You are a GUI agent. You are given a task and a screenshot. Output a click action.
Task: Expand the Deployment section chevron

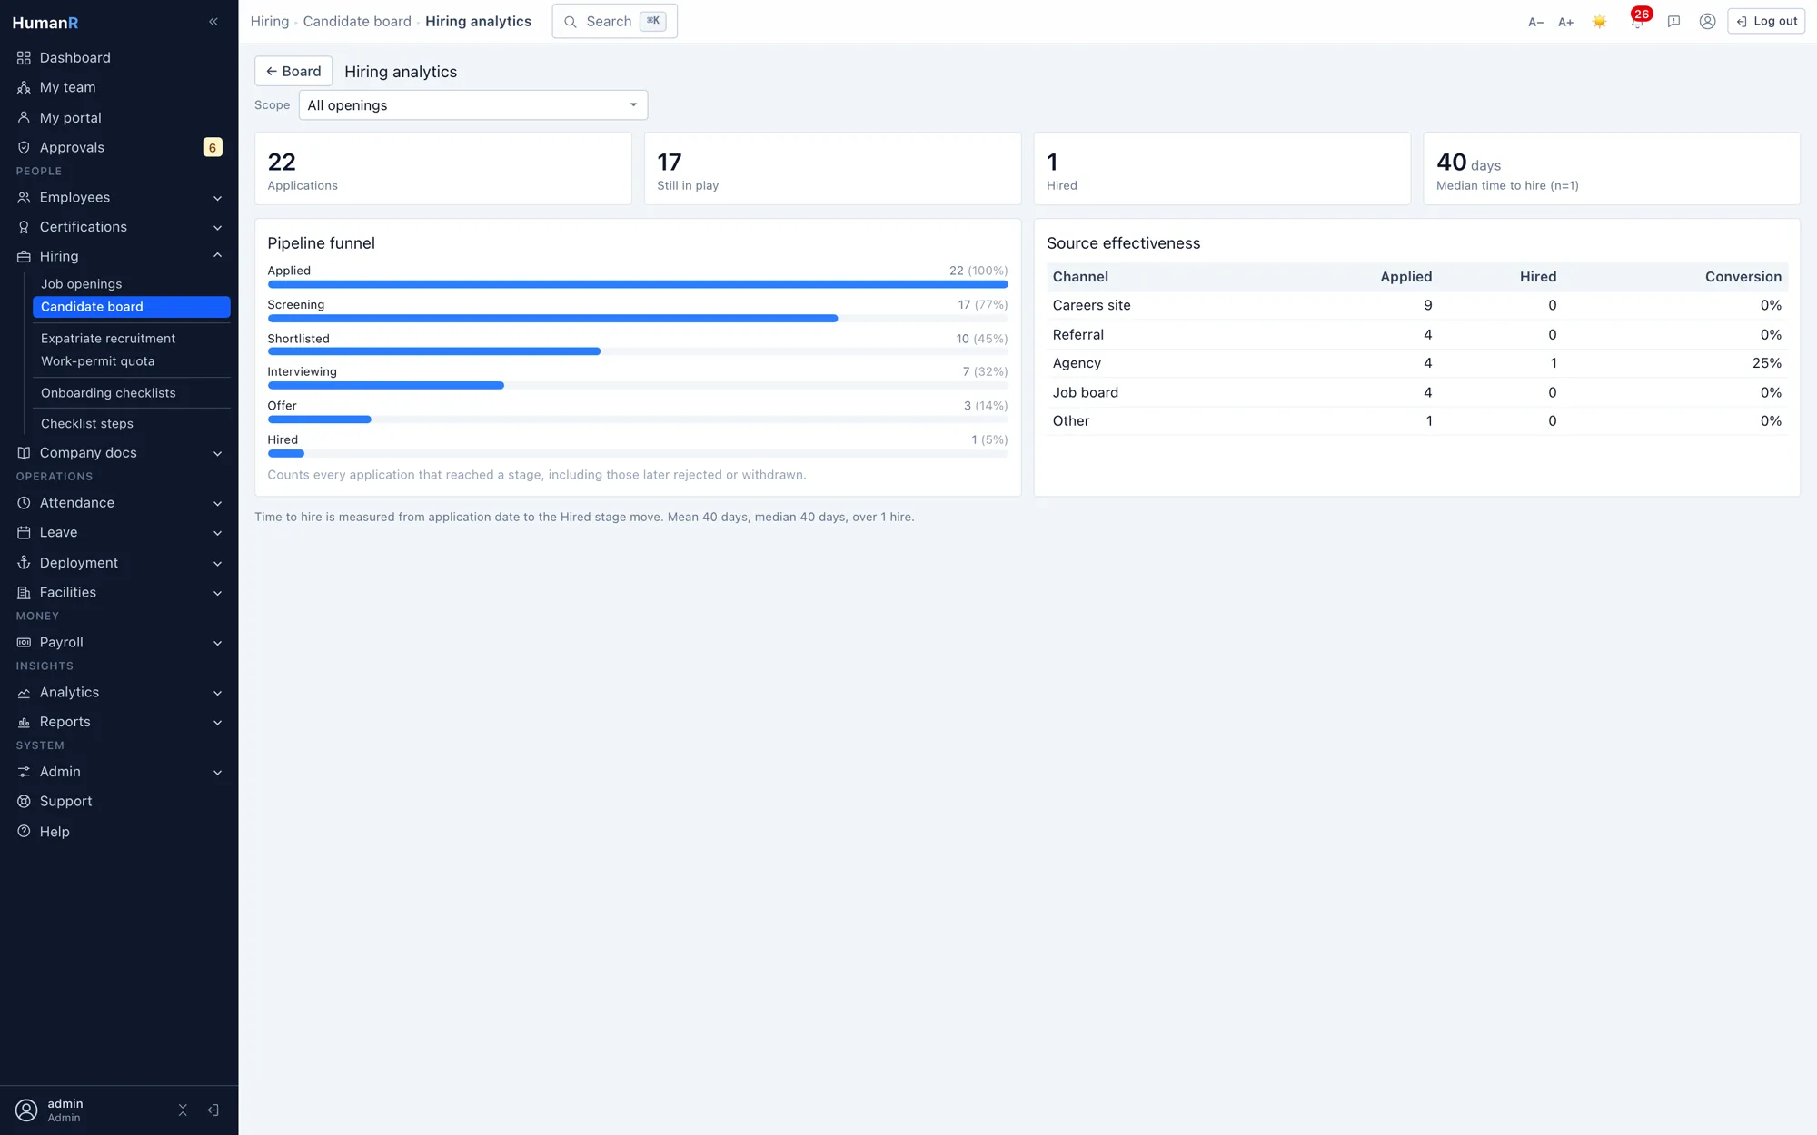coord(218,564)
